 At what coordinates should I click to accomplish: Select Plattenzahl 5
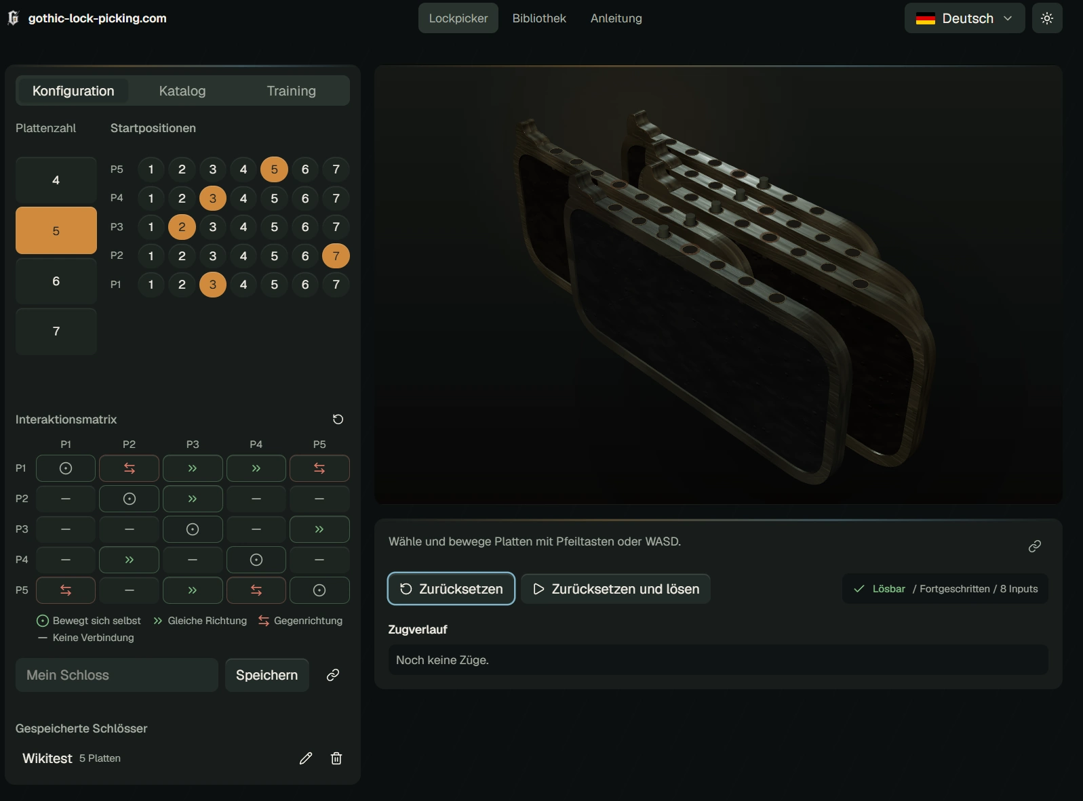[56, 230]
